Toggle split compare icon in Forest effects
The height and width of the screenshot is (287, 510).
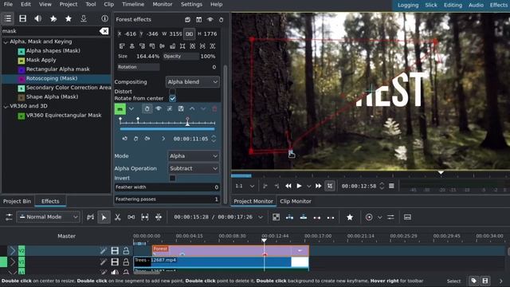pyautogui.click(x=198, y=19)
